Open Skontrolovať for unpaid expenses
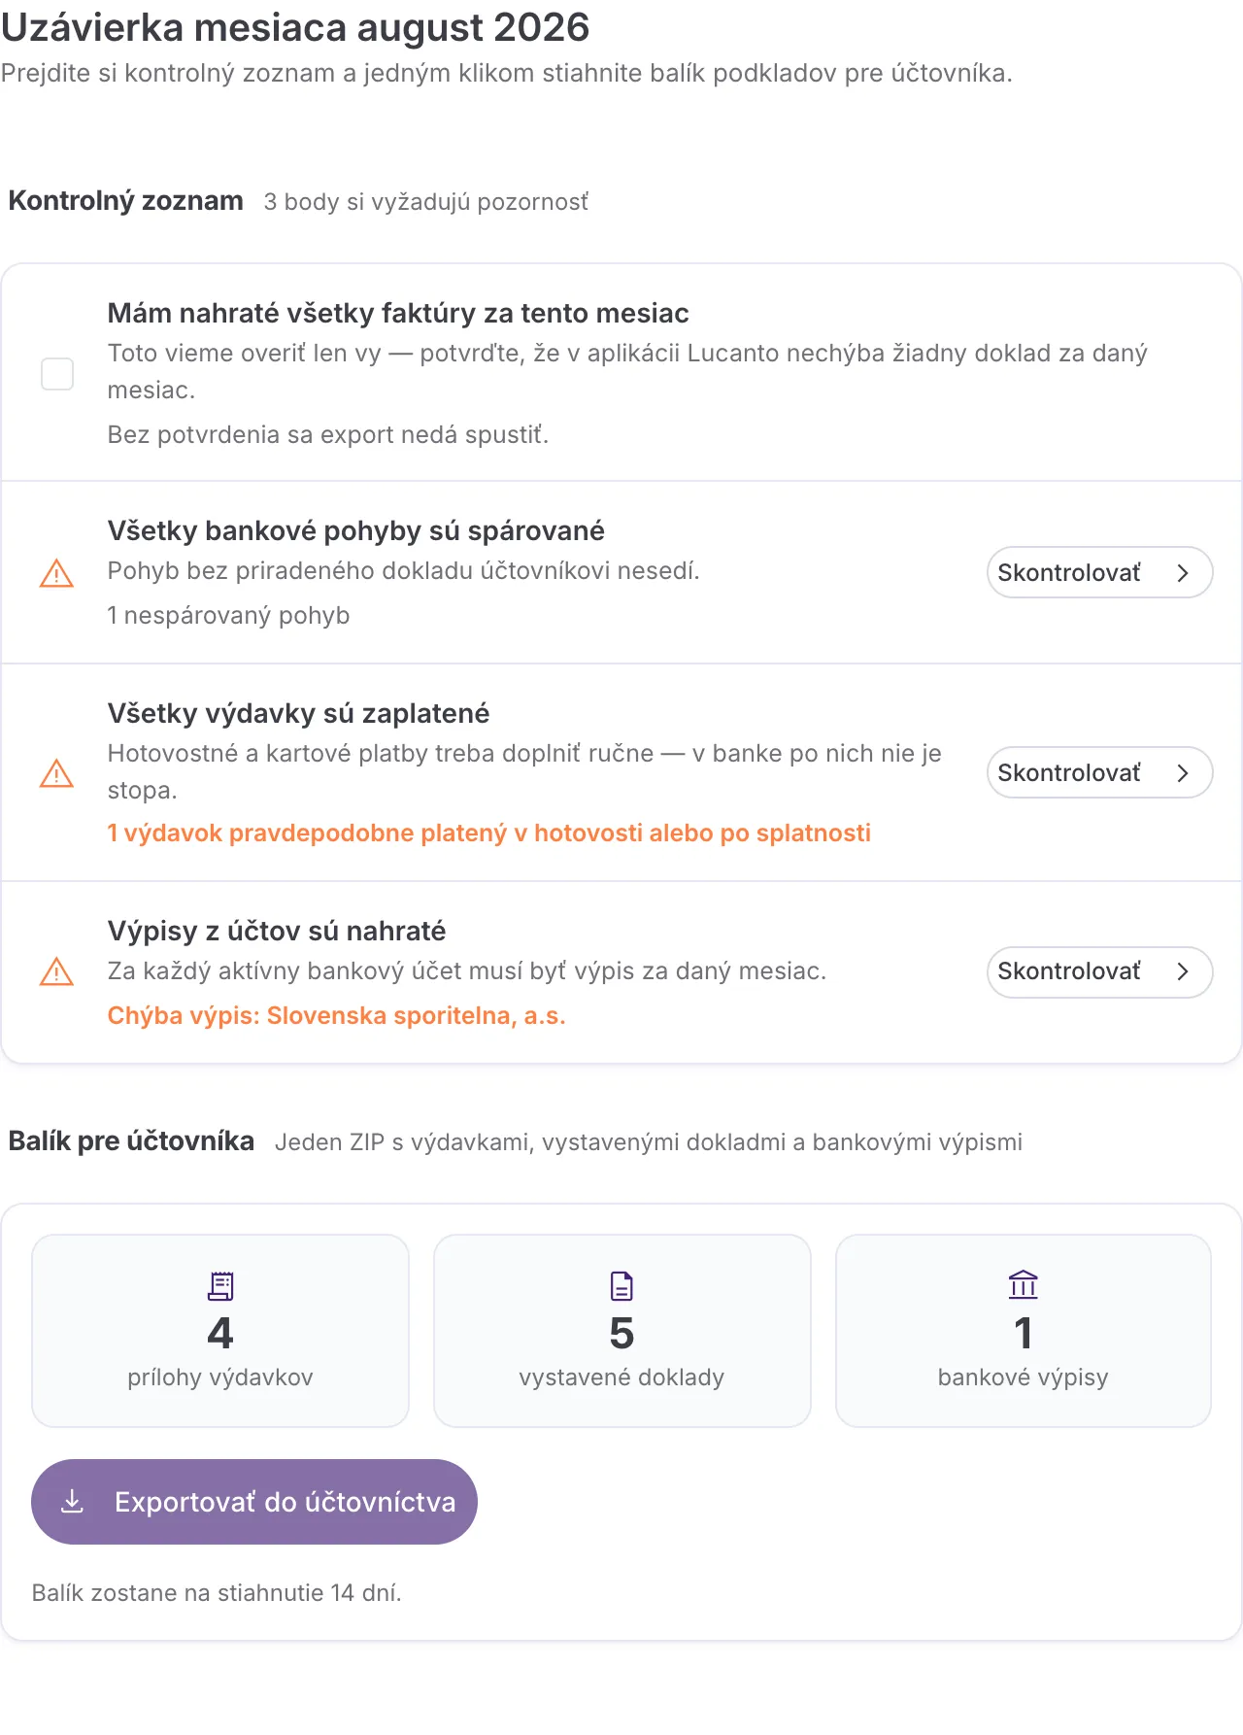This screenshot has height=1735, width=1243. coord(1100,772)
